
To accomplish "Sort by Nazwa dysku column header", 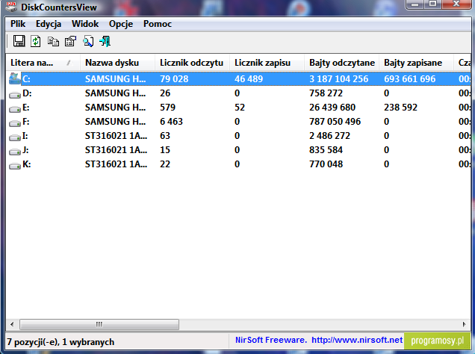I will 117,63.
